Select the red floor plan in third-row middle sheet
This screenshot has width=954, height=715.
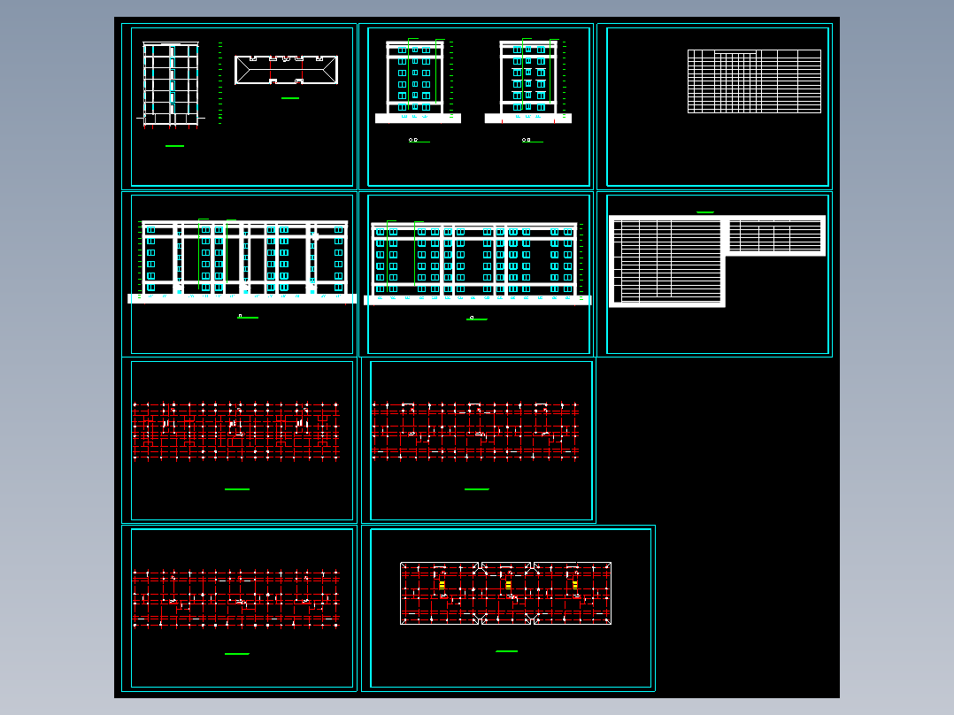pos(475,431)
